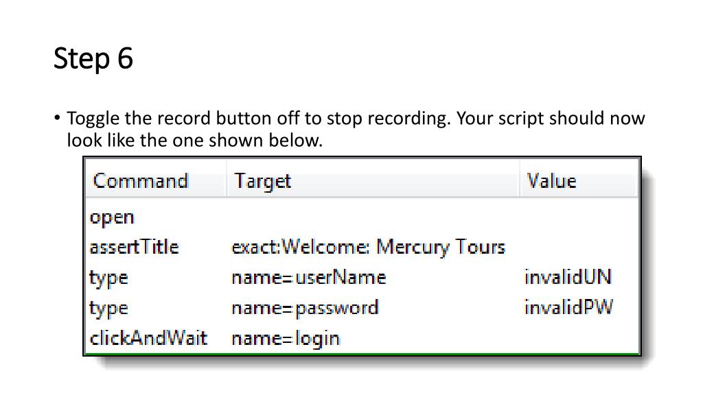Select the open command row
703x395 pixels.
click(x=112, y=217)
